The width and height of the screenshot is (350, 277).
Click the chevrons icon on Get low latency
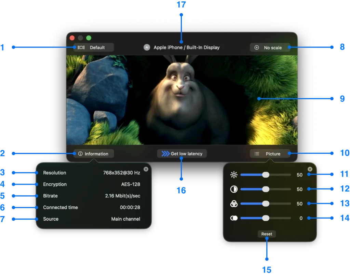click(165, 153)
